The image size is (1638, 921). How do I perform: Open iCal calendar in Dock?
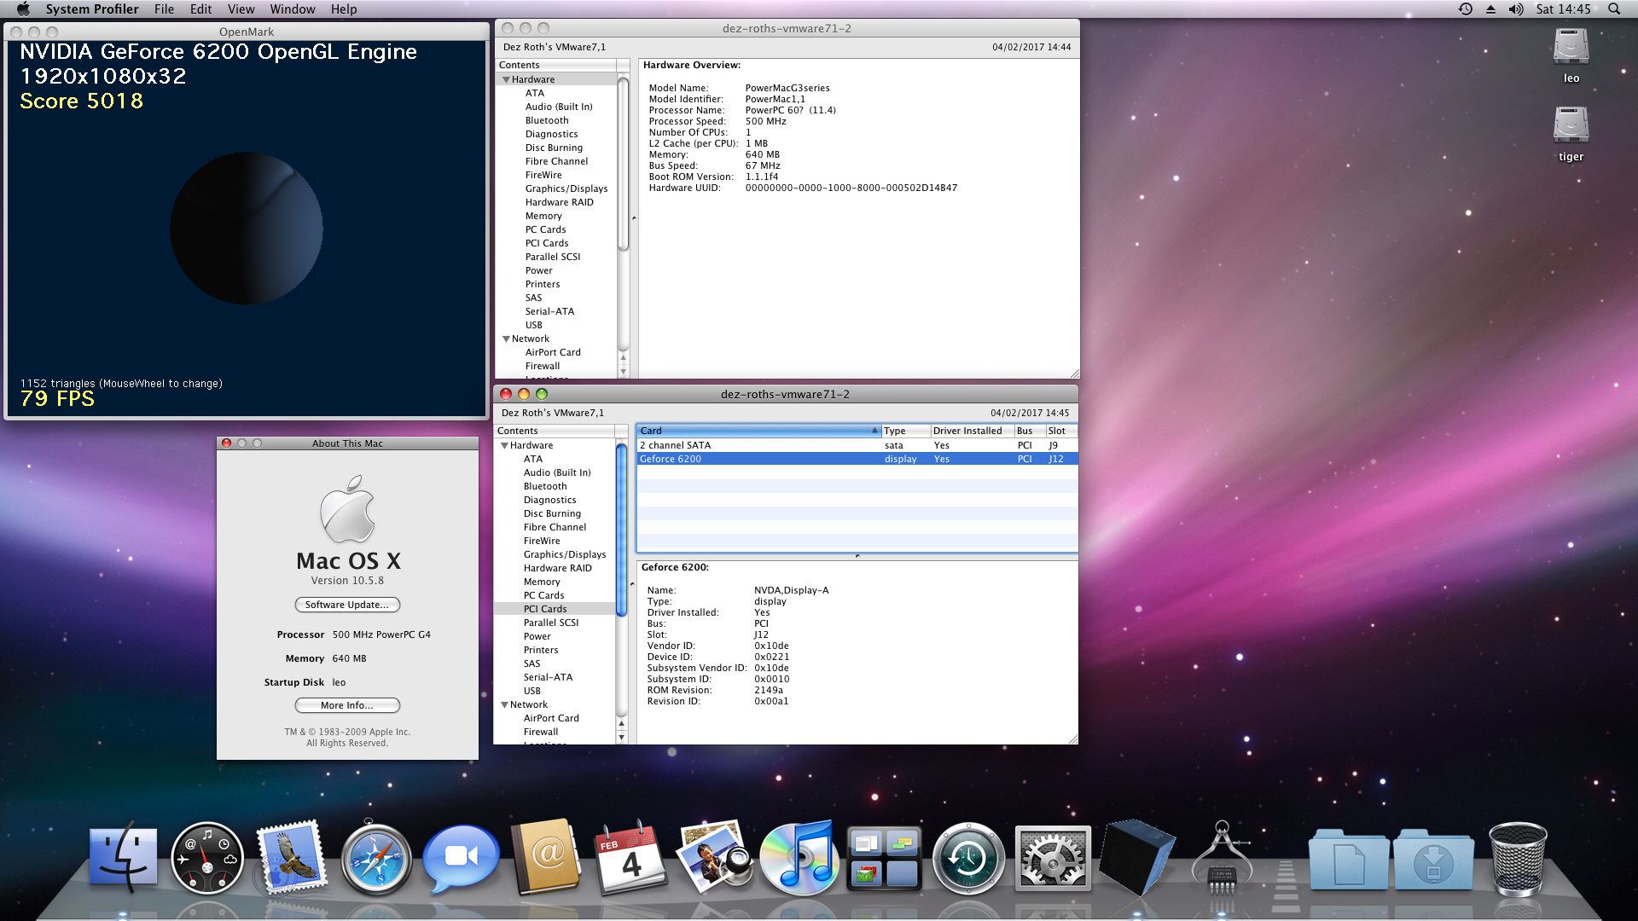pyautogui.click(x=630, y=858)
